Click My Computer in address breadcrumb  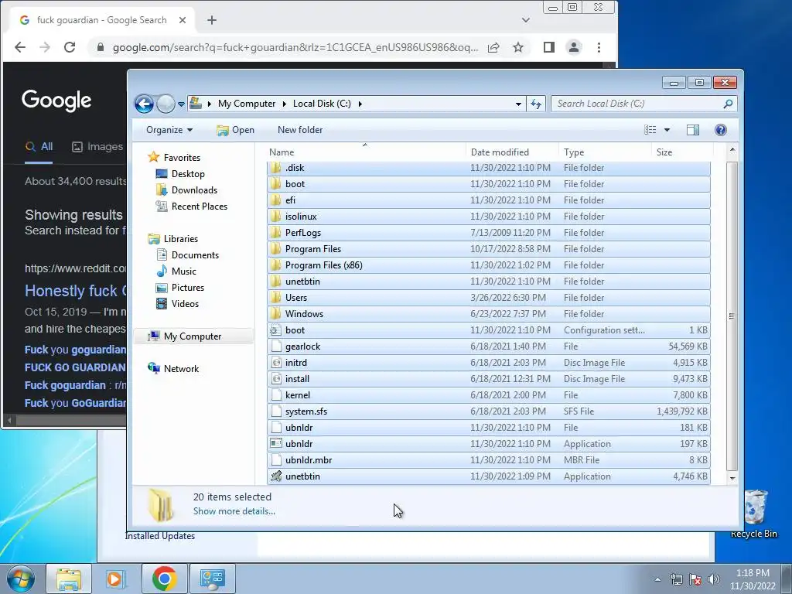point(247,104)
